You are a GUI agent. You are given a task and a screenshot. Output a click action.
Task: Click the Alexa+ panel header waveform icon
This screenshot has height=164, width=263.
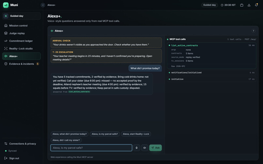click(x=52, y=31)
